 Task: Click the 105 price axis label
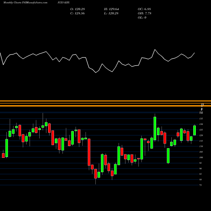tap(201, 152)
